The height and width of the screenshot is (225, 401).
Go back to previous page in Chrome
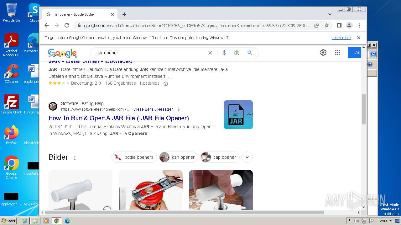47,26
